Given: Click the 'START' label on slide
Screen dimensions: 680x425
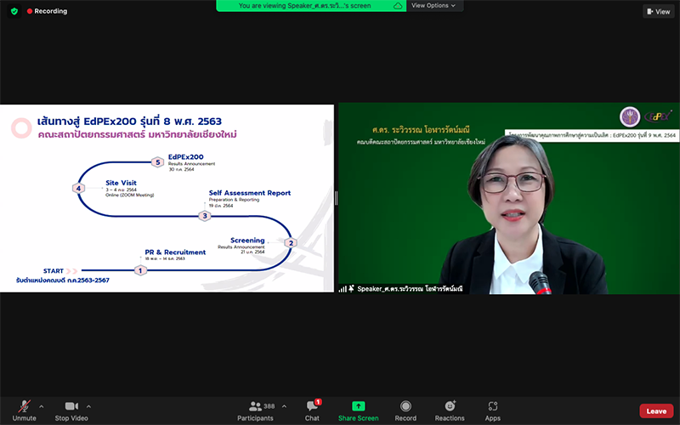Looking at the screenshot, I should [x=54, y=271].
